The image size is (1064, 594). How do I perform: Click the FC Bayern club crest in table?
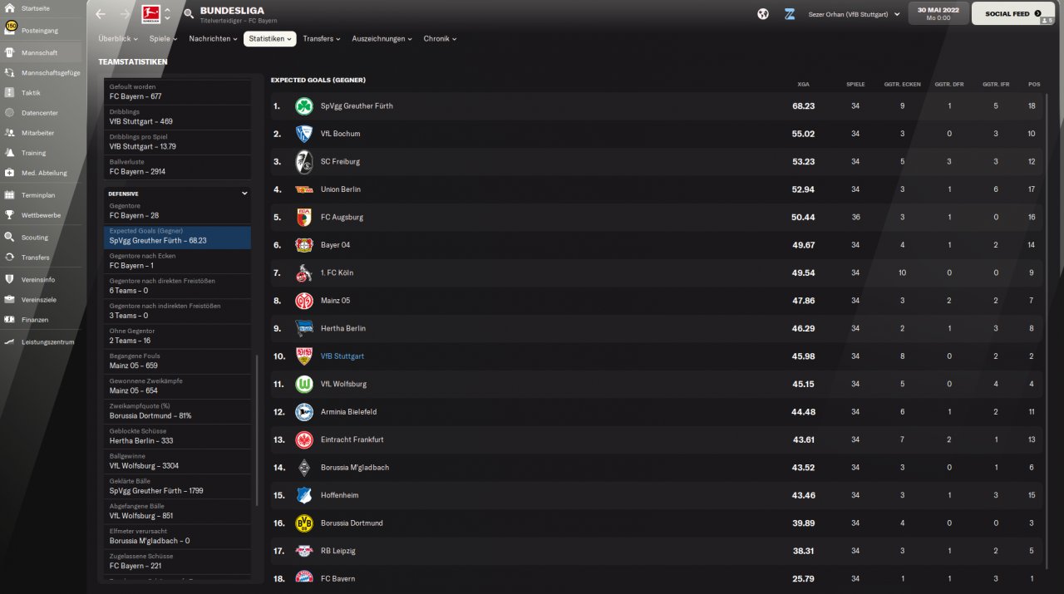pyautogui.click(x=303, y=577)
